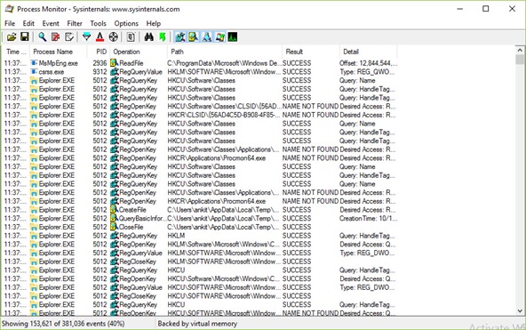The width and height of the screenshot is (526, 330).
Task: Click the green Jump to Object icon
Action: click(x=163, y=37)
